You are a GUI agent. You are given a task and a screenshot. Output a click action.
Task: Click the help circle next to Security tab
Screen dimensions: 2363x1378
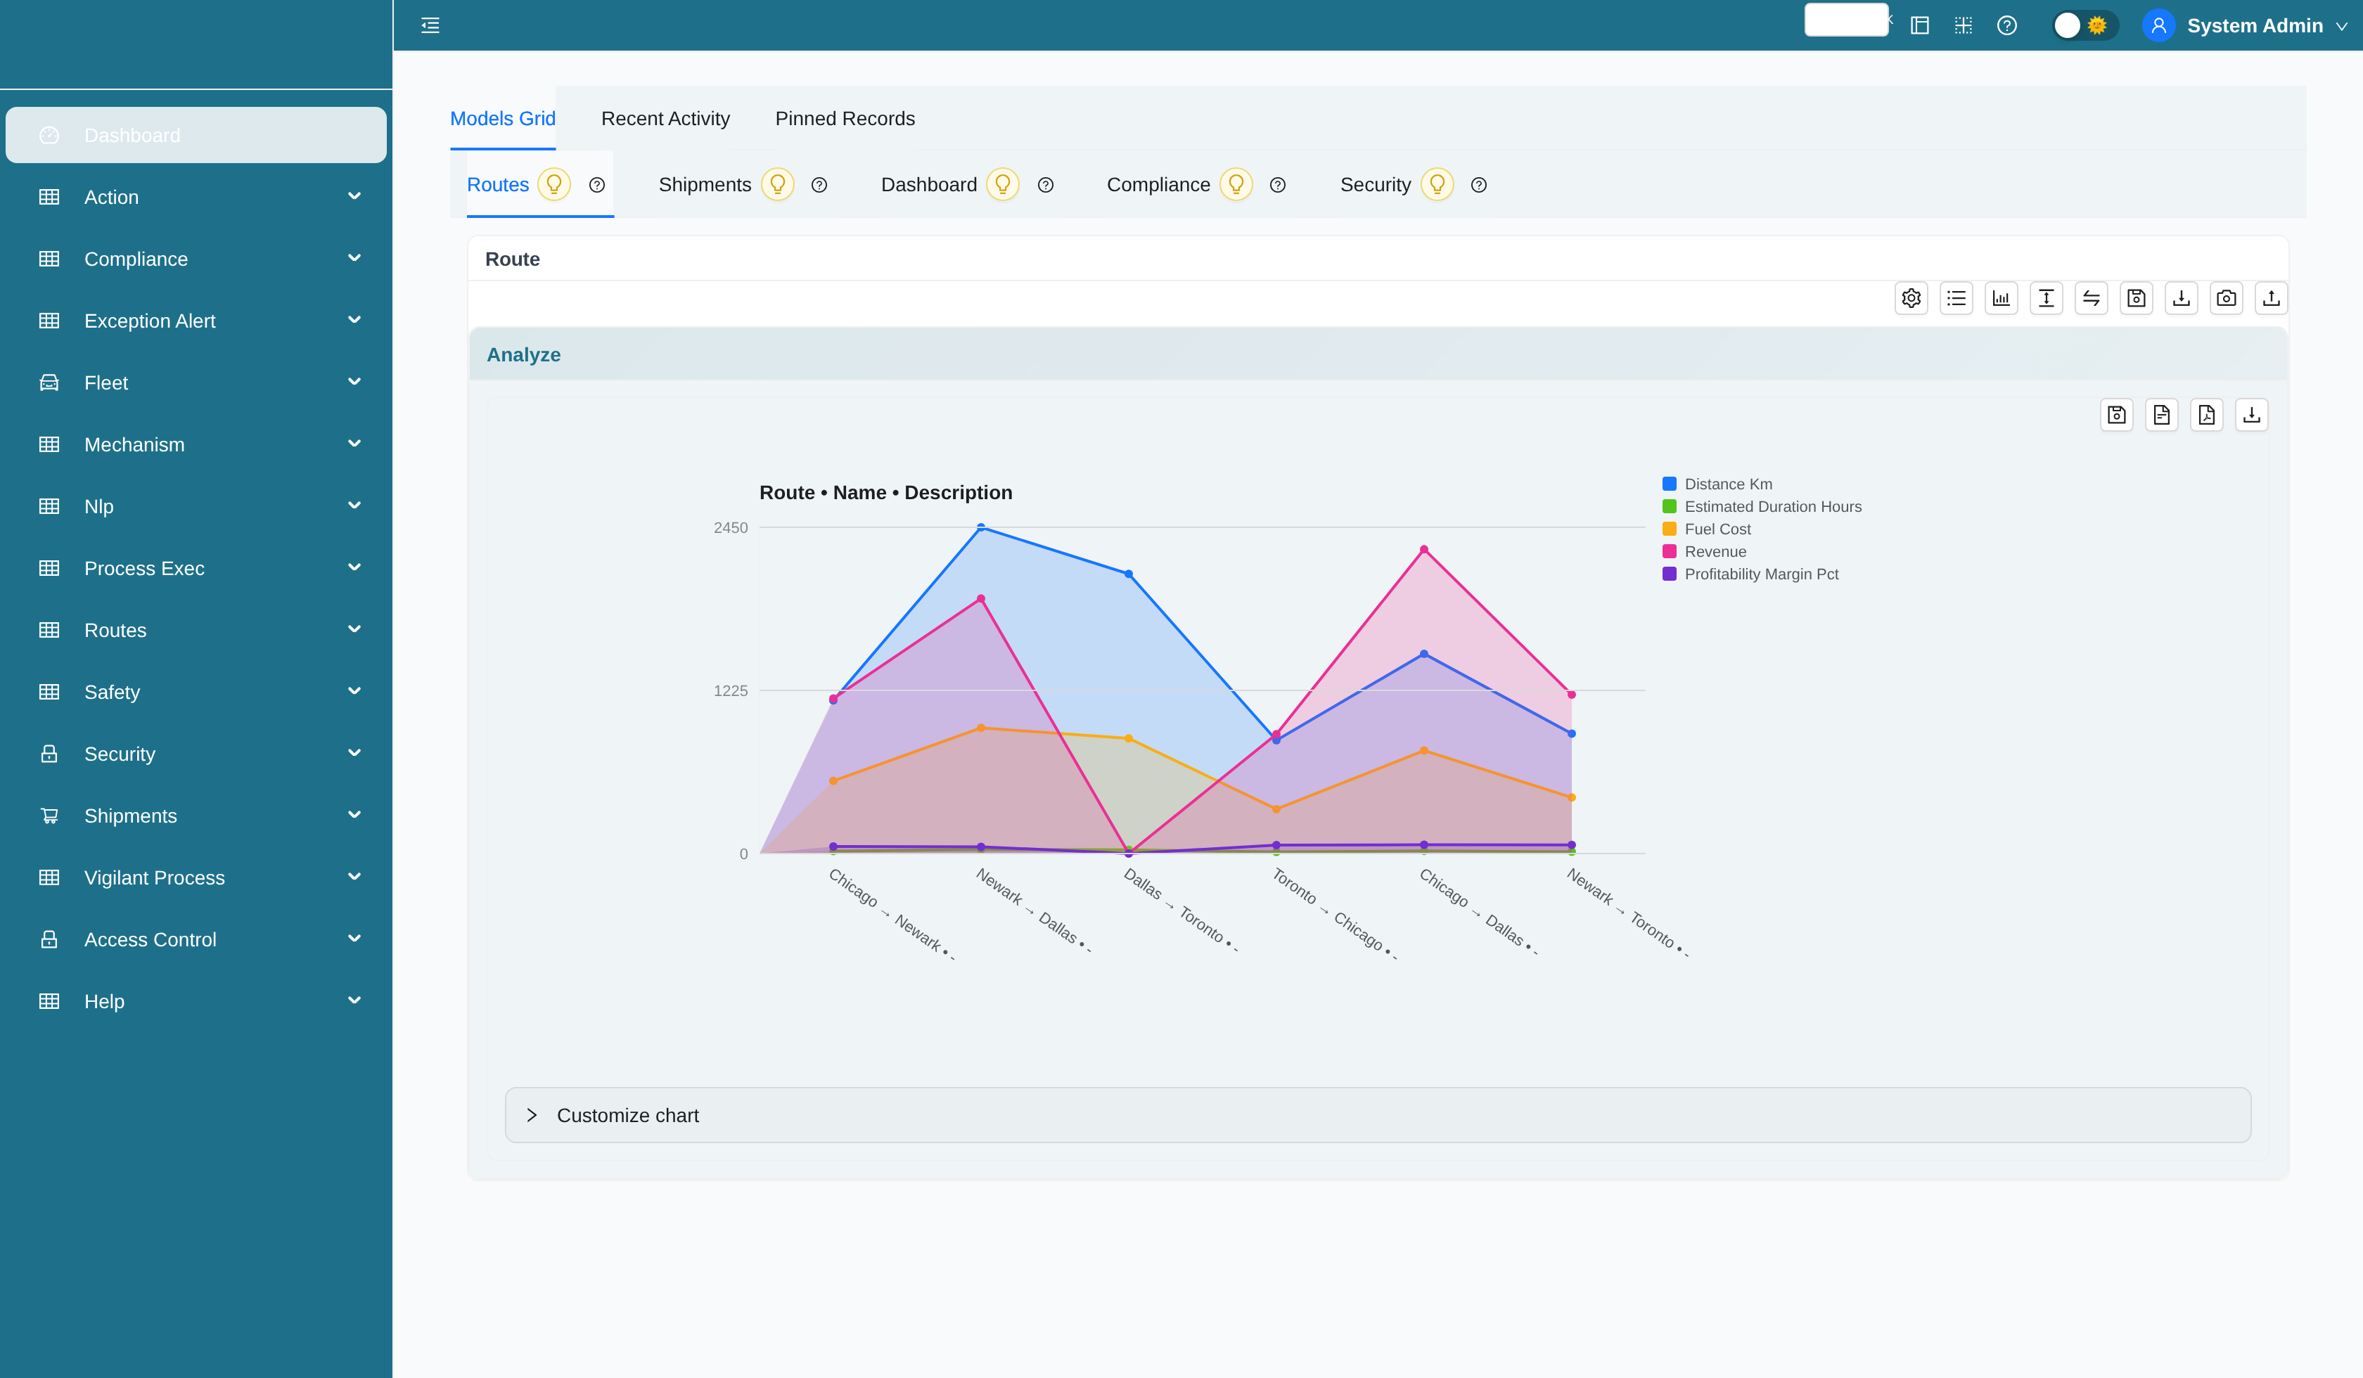pos(1479,186)
